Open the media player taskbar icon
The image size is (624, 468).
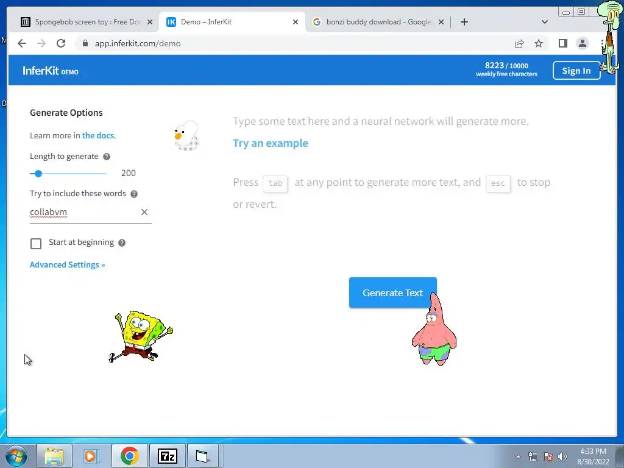[x=91, y=456]
